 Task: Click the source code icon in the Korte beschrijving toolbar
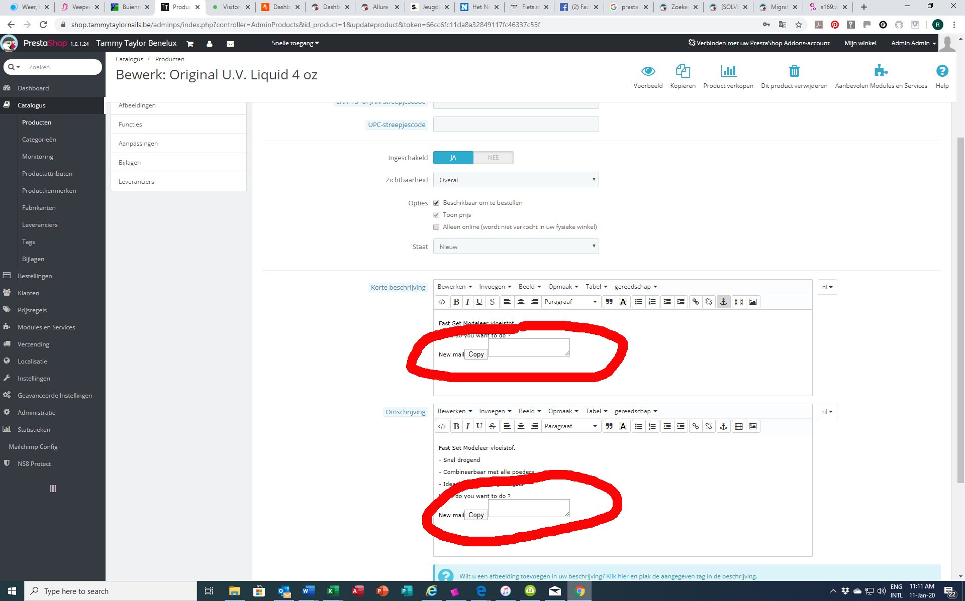click(442, 302)
